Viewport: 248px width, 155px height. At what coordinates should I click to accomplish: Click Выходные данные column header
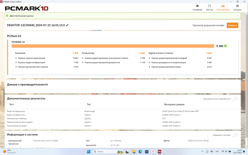(174, 104)
